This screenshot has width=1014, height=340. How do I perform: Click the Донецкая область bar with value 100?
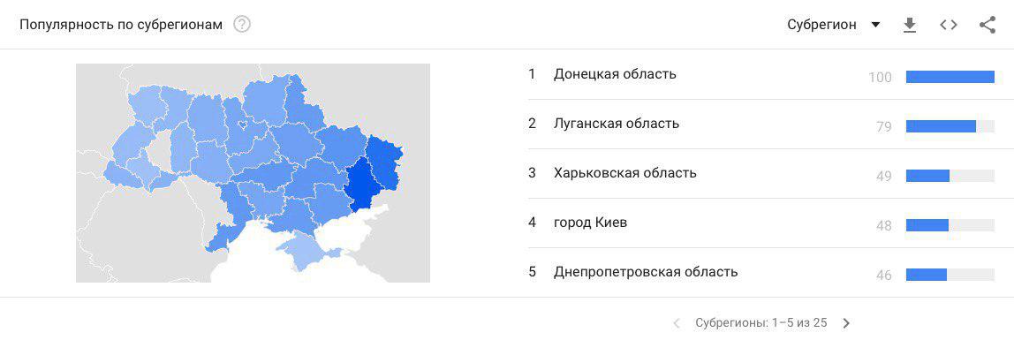pos(950,77)
